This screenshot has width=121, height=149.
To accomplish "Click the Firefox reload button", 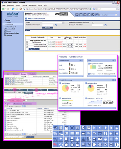I will (x=13, y=9).
